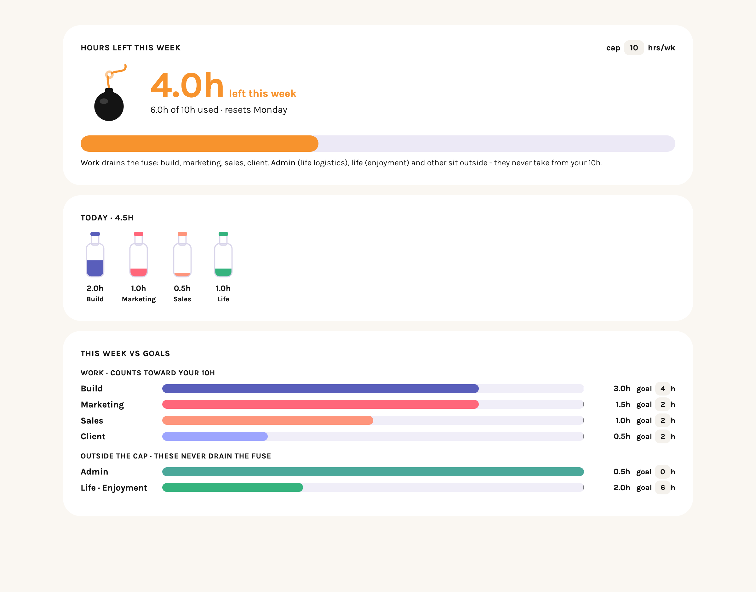Viewport: 756px width, 592px height.
Task: Select the Life bottle icon
Action: pos(223,254)
